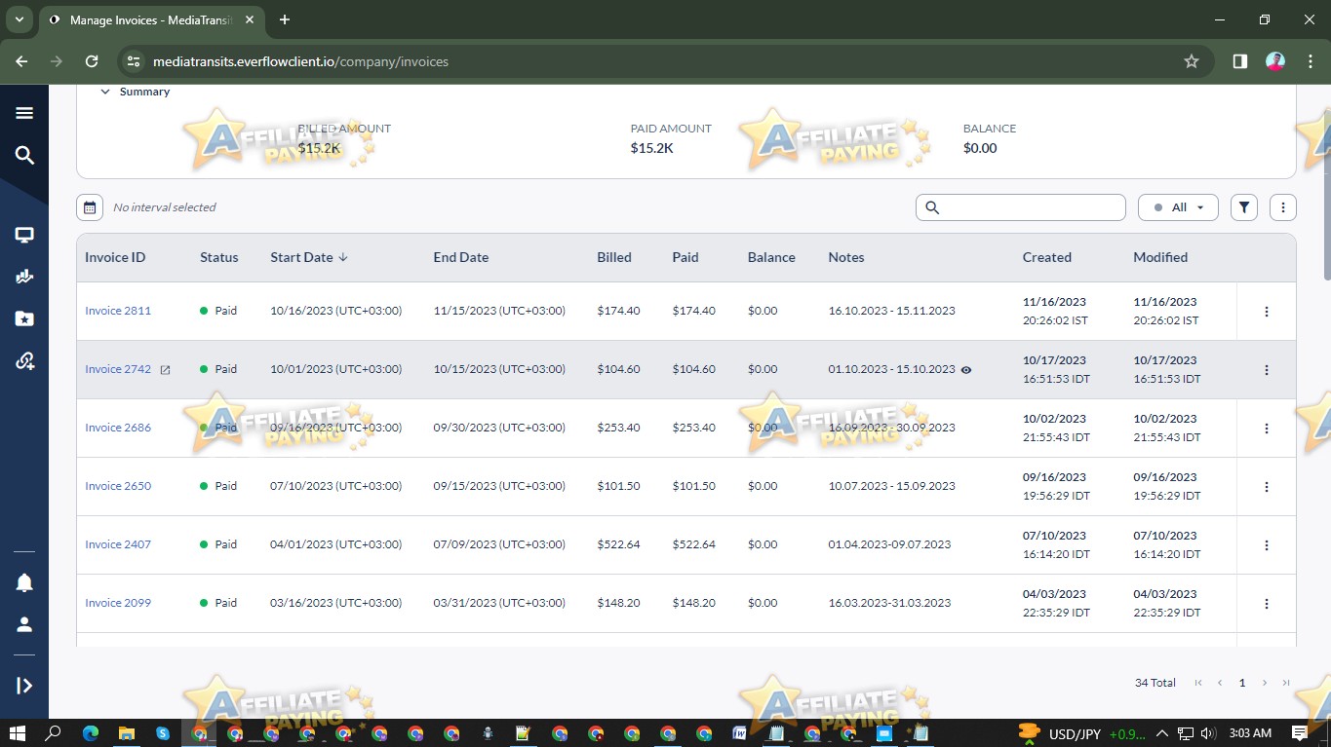Open a new browser tab

[x=285, y=19]
